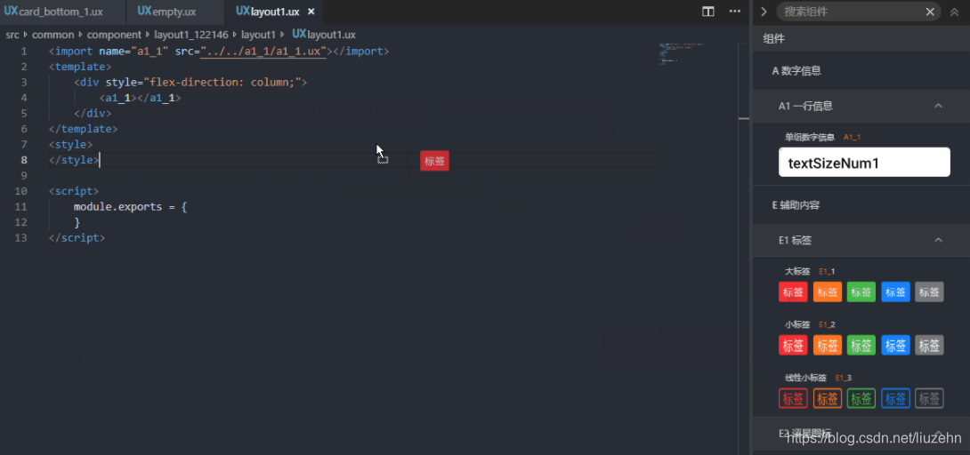Pick the orange 大标签 tag
This screenshot has height=455, width=970.
coord(827,292)
